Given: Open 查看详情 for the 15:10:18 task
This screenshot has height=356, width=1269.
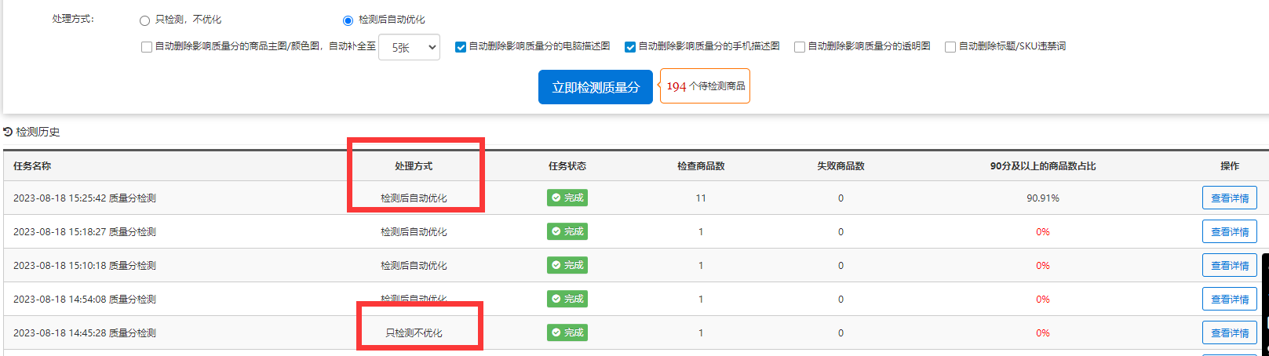Looking at the screenshot, I should click(x=1229, y=266).
